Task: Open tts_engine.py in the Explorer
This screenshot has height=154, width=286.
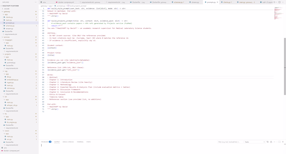Action: (x=12, y=122)
